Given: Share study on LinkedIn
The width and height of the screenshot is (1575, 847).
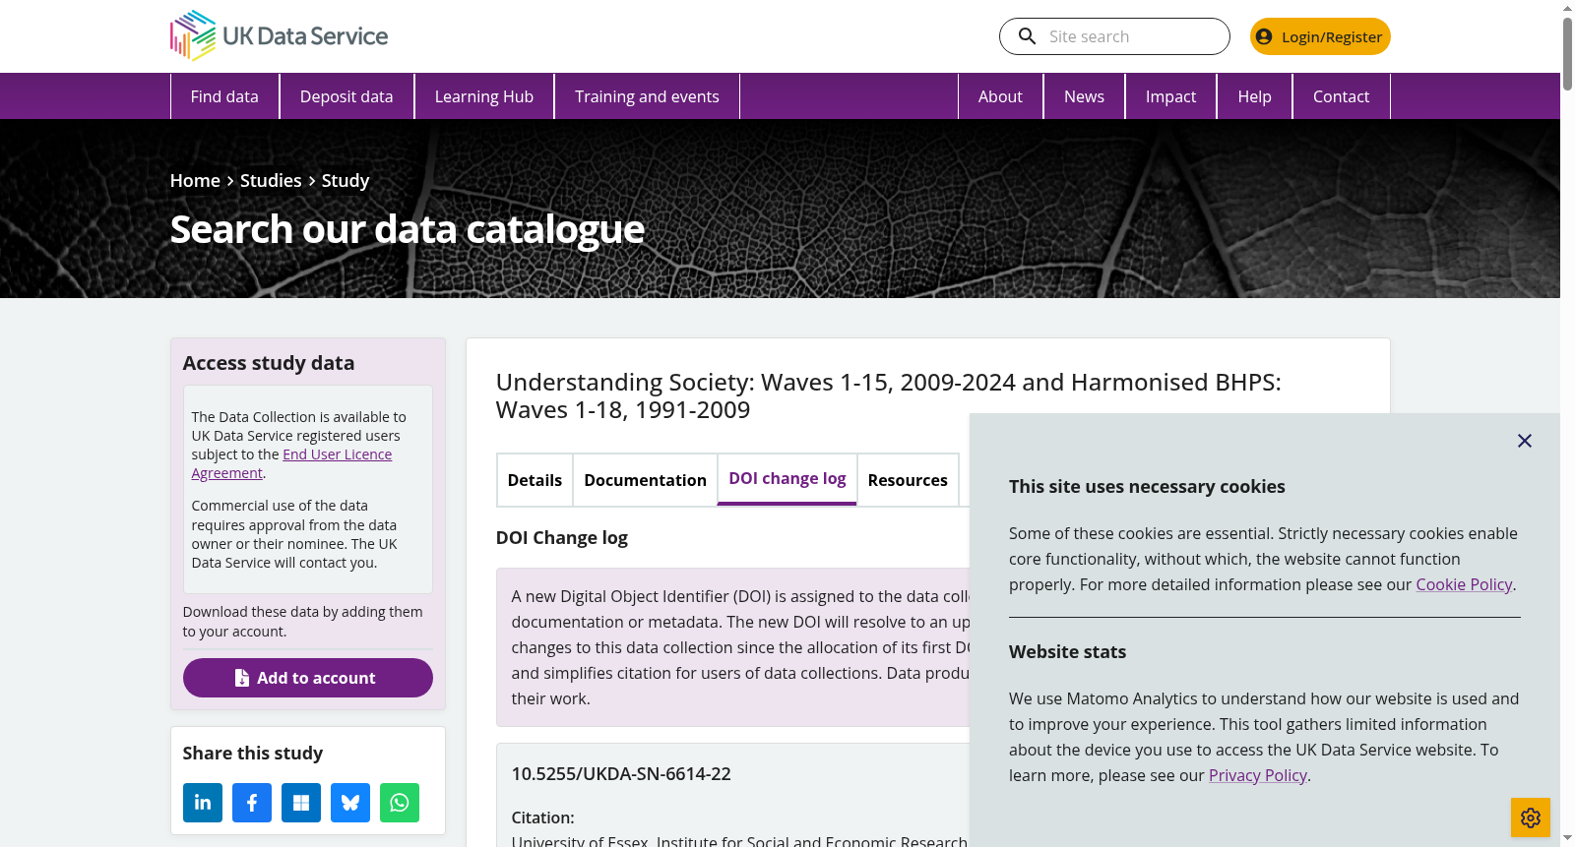Looking at the screenshot, I should point(203,803).
